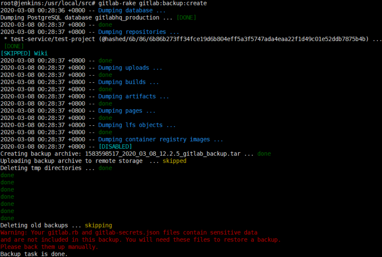
Task: Click 'Deleting old backups ...' text
Action: 41,226
